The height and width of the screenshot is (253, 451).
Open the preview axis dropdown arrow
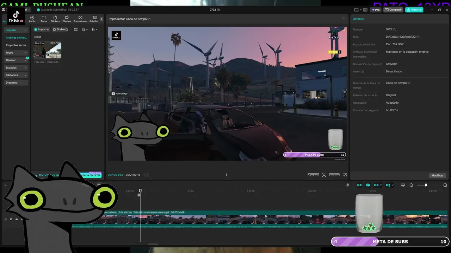pos(393,185)
